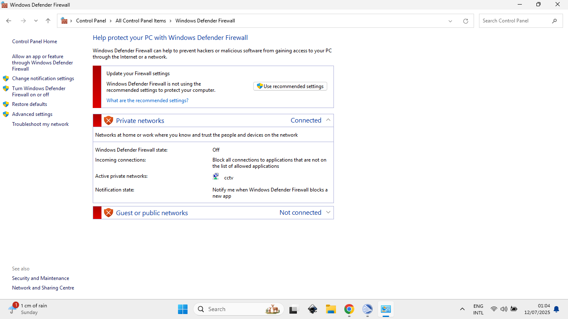Go back using the back arrow
The width and height of the screenshot is (568, 319).
click(9, 21)
